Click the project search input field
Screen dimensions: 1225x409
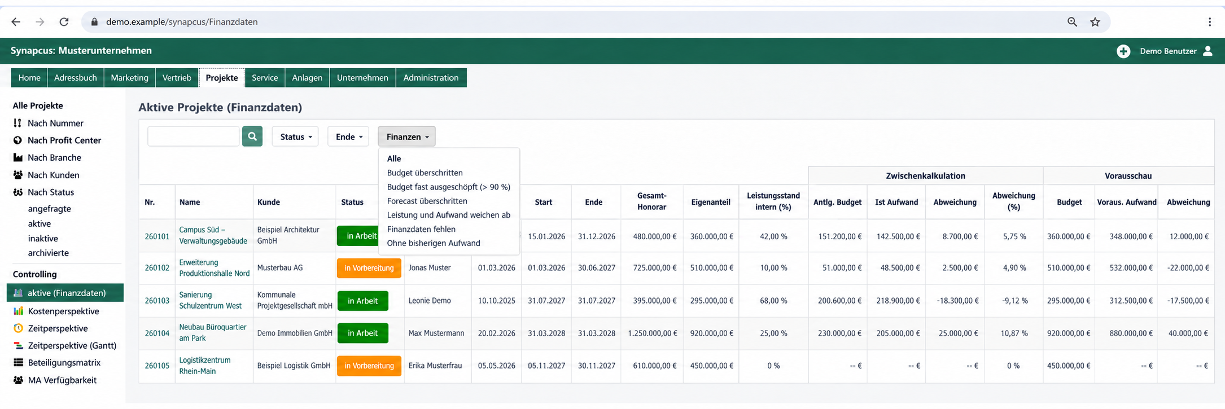point(193,137)
